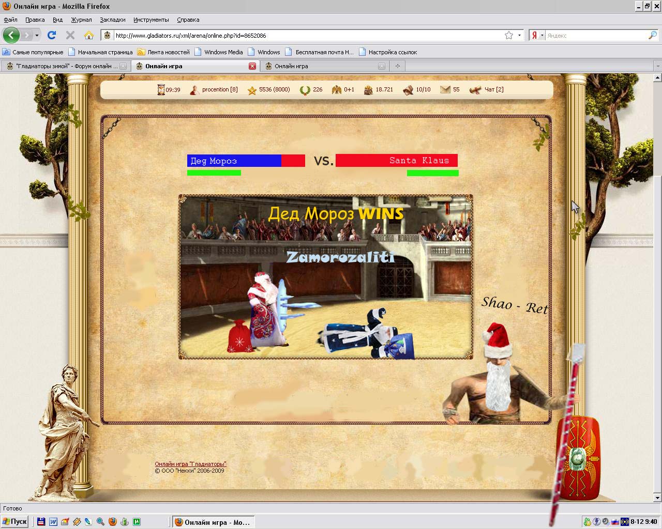Click into the Яндекс search field
662x529 pixels.
tap(595, 35)
